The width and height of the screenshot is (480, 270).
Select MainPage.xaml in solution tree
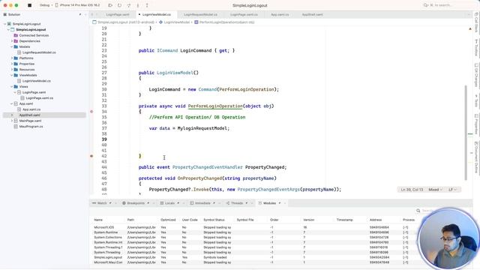coord(30,121)
